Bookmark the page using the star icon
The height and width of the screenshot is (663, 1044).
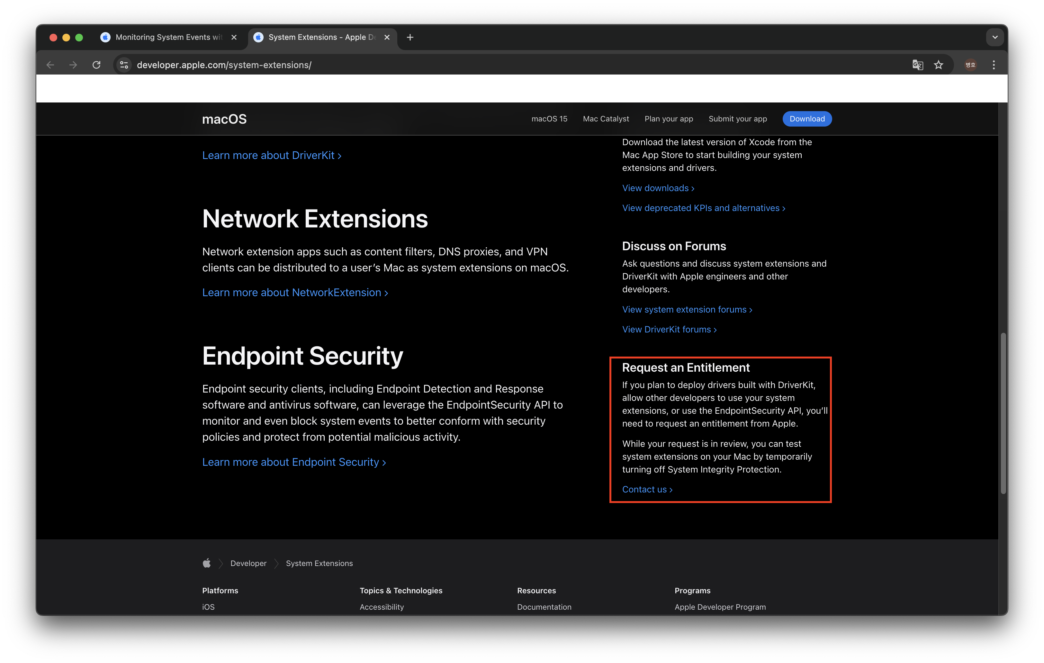tap(939, 65)
